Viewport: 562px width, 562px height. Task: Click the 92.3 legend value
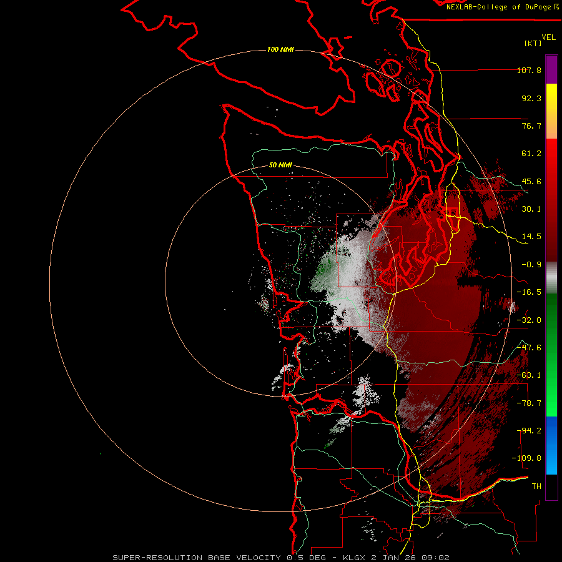[531, 98]
